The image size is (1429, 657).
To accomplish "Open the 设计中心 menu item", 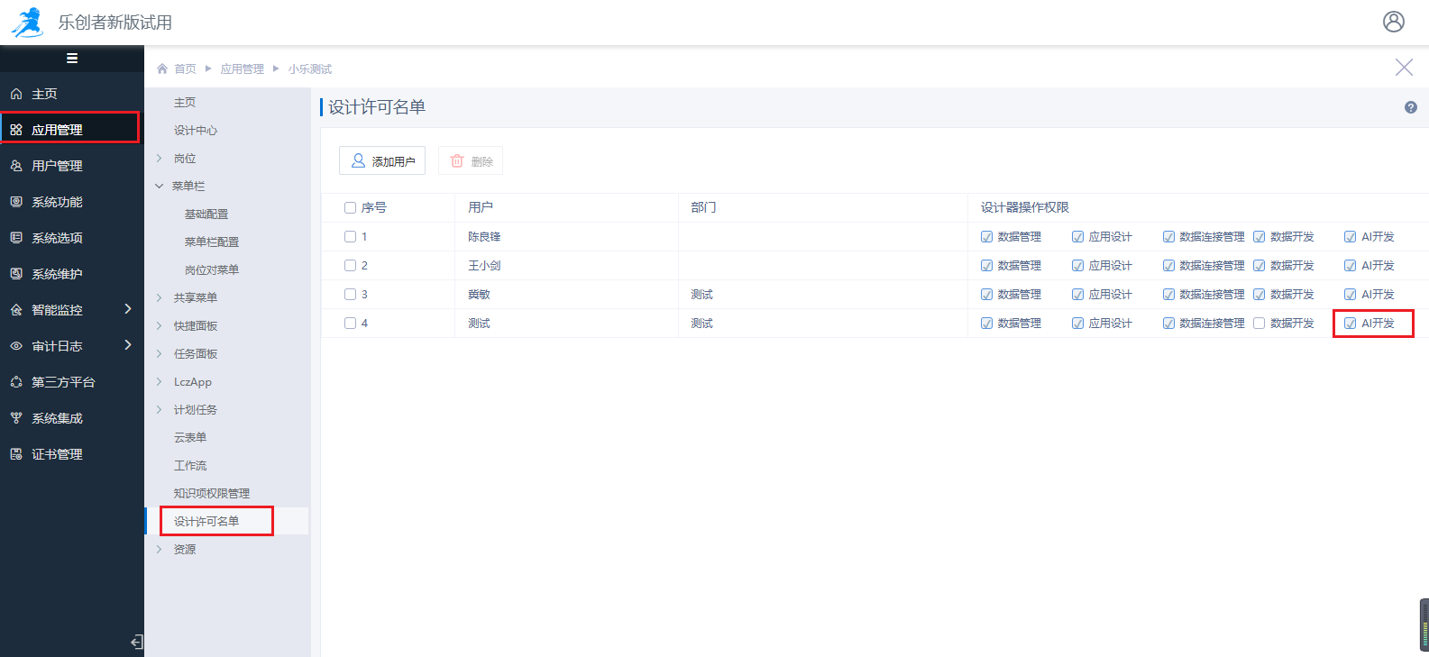I will coord(196,131).
